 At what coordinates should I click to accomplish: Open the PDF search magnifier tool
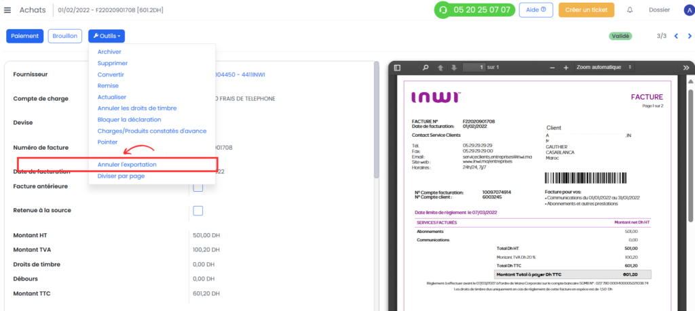[426, 68]
